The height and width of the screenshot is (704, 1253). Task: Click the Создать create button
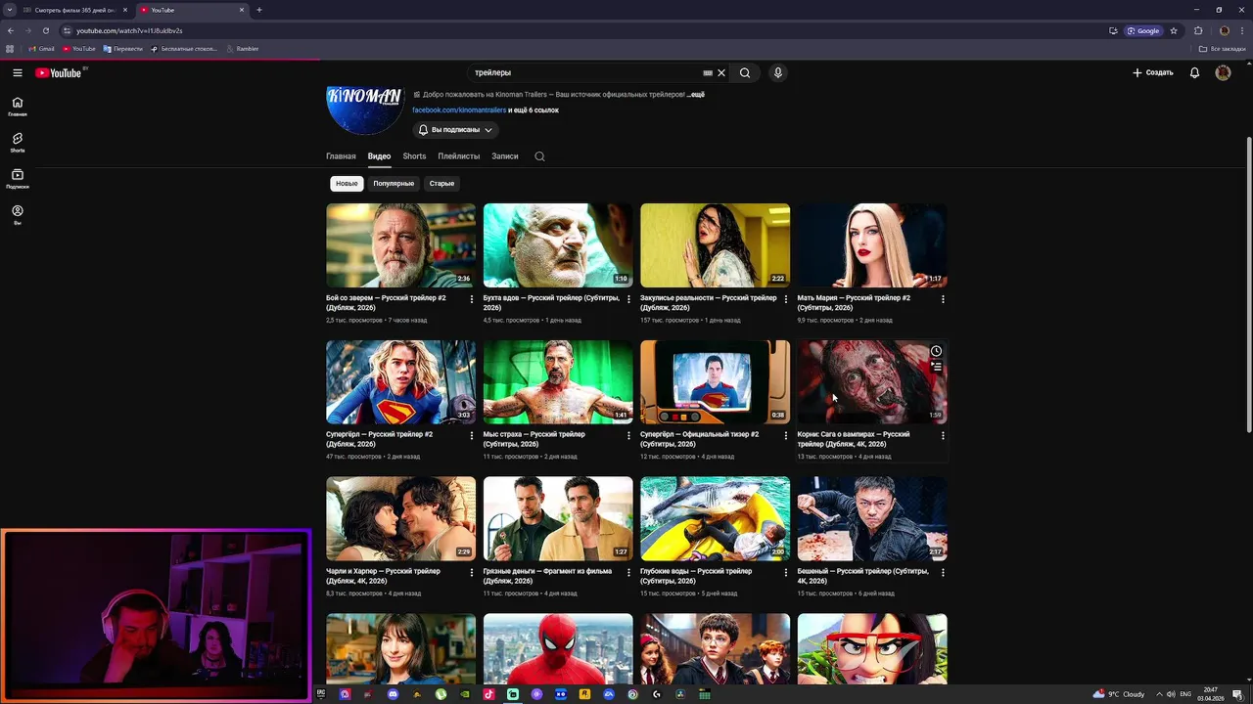pos(1152,72)
